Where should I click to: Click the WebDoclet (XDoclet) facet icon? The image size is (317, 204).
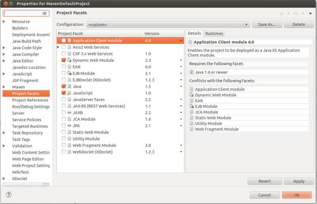tap(69, 152)
